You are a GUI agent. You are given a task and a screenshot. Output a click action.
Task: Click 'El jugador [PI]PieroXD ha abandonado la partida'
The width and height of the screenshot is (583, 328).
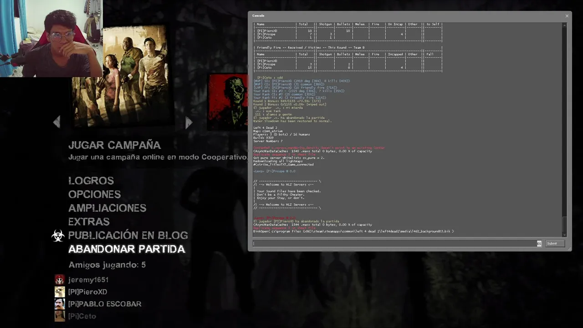(296, 221)
